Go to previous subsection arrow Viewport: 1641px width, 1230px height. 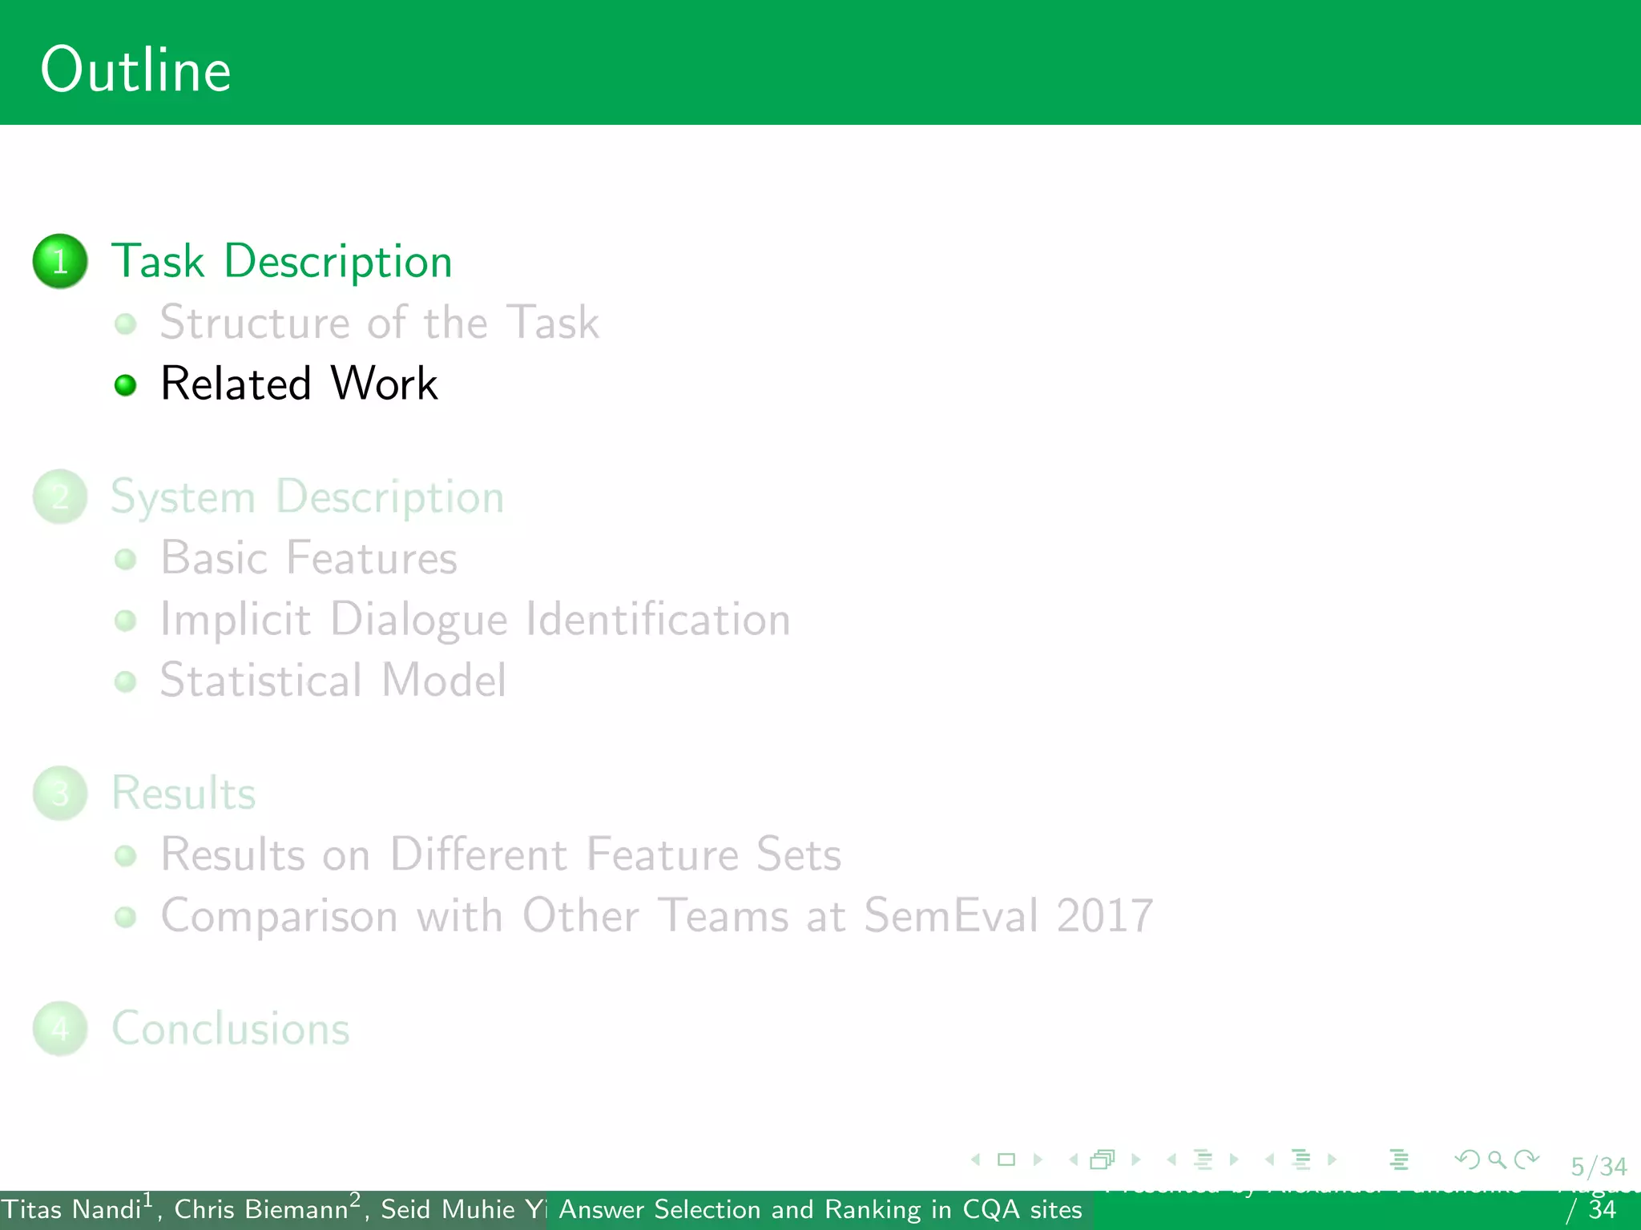(1171, 1160)
